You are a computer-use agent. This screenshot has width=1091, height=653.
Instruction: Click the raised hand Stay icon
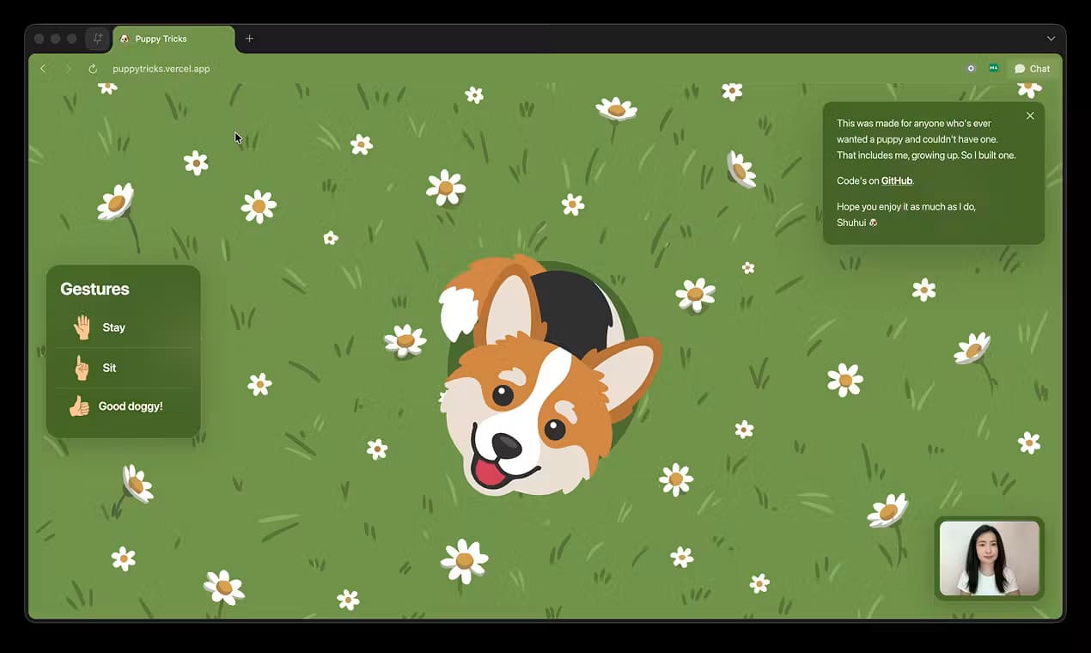tap(82, 327)
